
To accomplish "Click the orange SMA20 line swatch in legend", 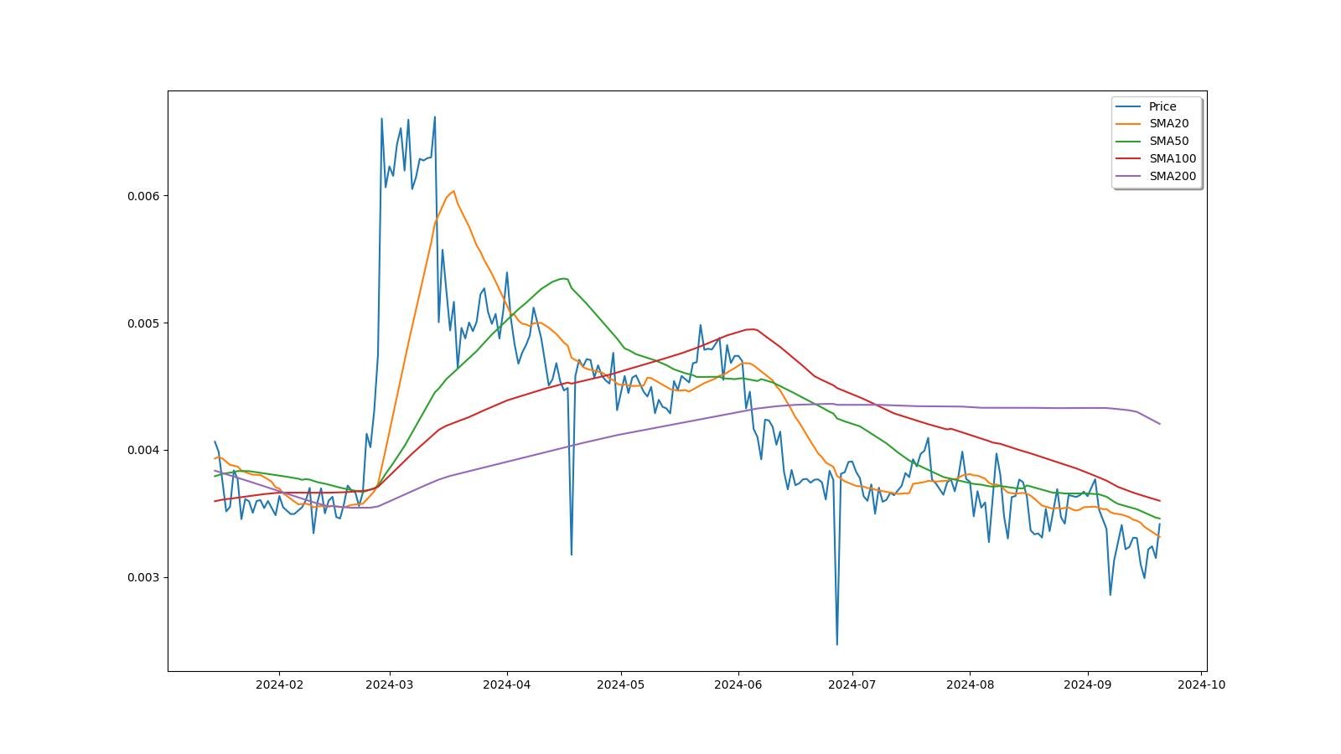I will pyautogui.click(x=1129, y=124).
